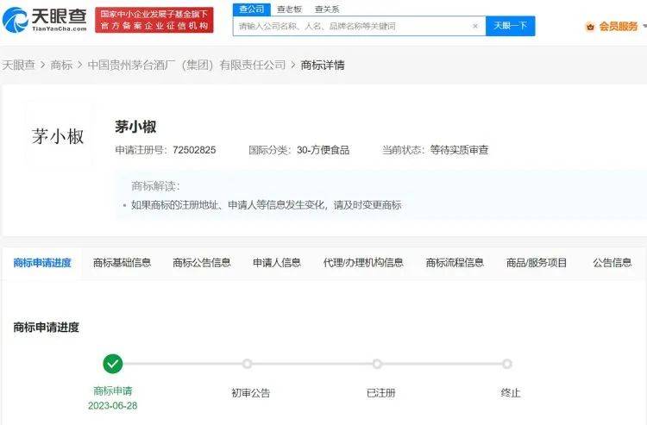Switch to the 查公司 search tab

[x=252, y=9]
